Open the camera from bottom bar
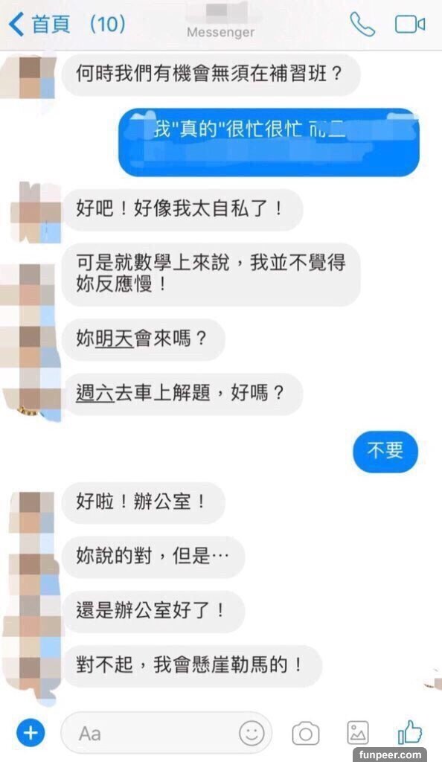Screen dimensions: 442x762 point(306,734)
